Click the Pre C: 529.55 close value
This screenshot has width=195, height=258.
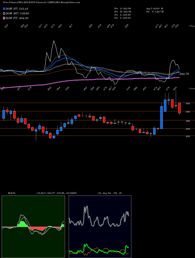122,18
